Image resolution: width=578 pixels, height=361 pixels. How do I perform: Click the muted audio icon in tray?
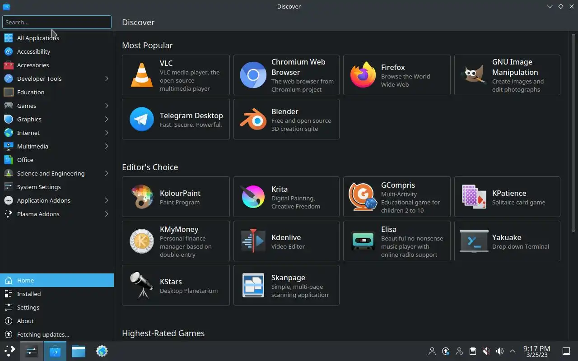click(x=486, y=351)
